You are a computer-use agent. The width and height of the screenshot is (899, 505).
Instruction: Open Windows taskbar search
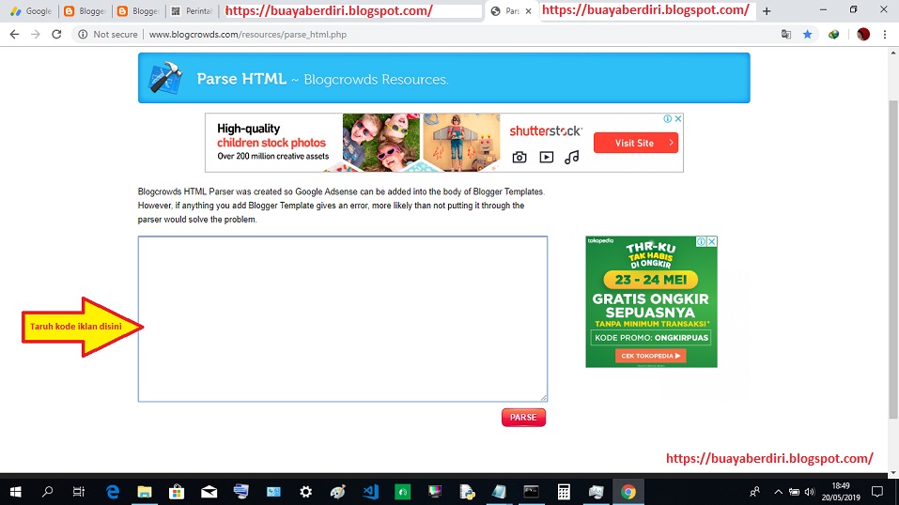click(x=48, y=492)
